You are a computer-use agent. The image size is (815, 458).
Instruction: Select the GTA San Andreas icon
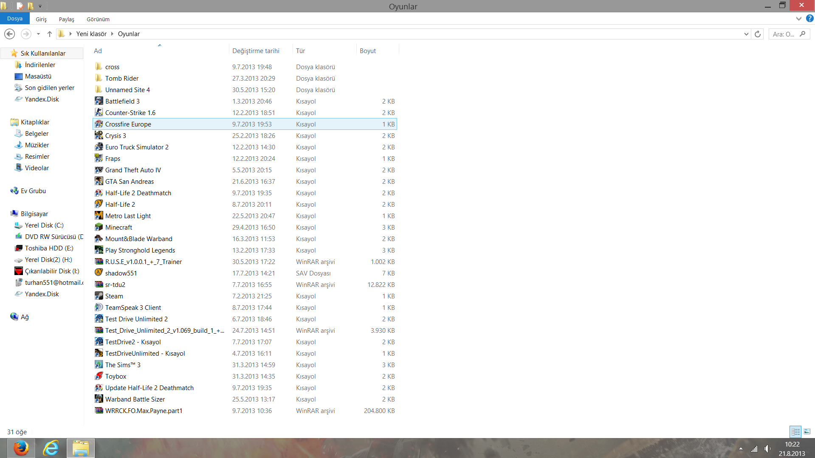(x=99, y=181)
